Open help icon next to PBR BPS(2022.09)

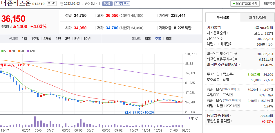[x=239, y=100]
